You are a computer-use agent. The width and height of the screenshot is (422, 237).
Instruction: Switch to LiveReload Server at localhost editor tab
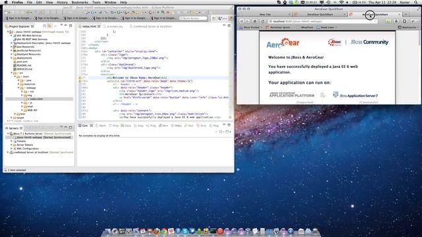[151, 26]
